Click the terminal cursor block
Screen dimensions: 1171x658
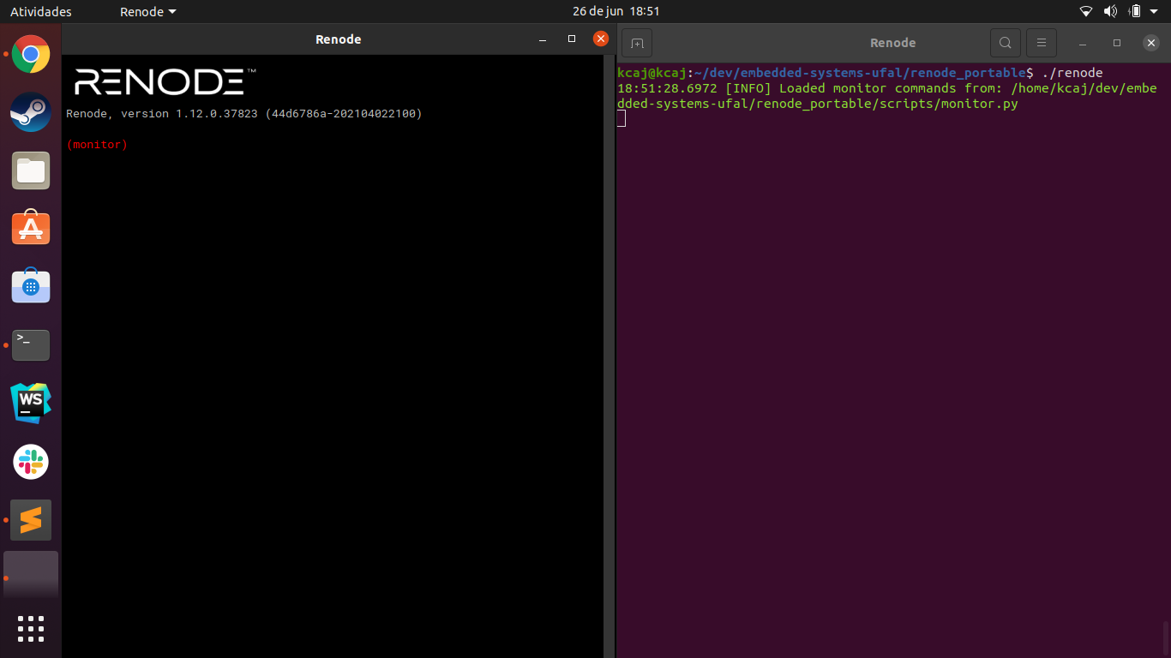tap(622, 118)
